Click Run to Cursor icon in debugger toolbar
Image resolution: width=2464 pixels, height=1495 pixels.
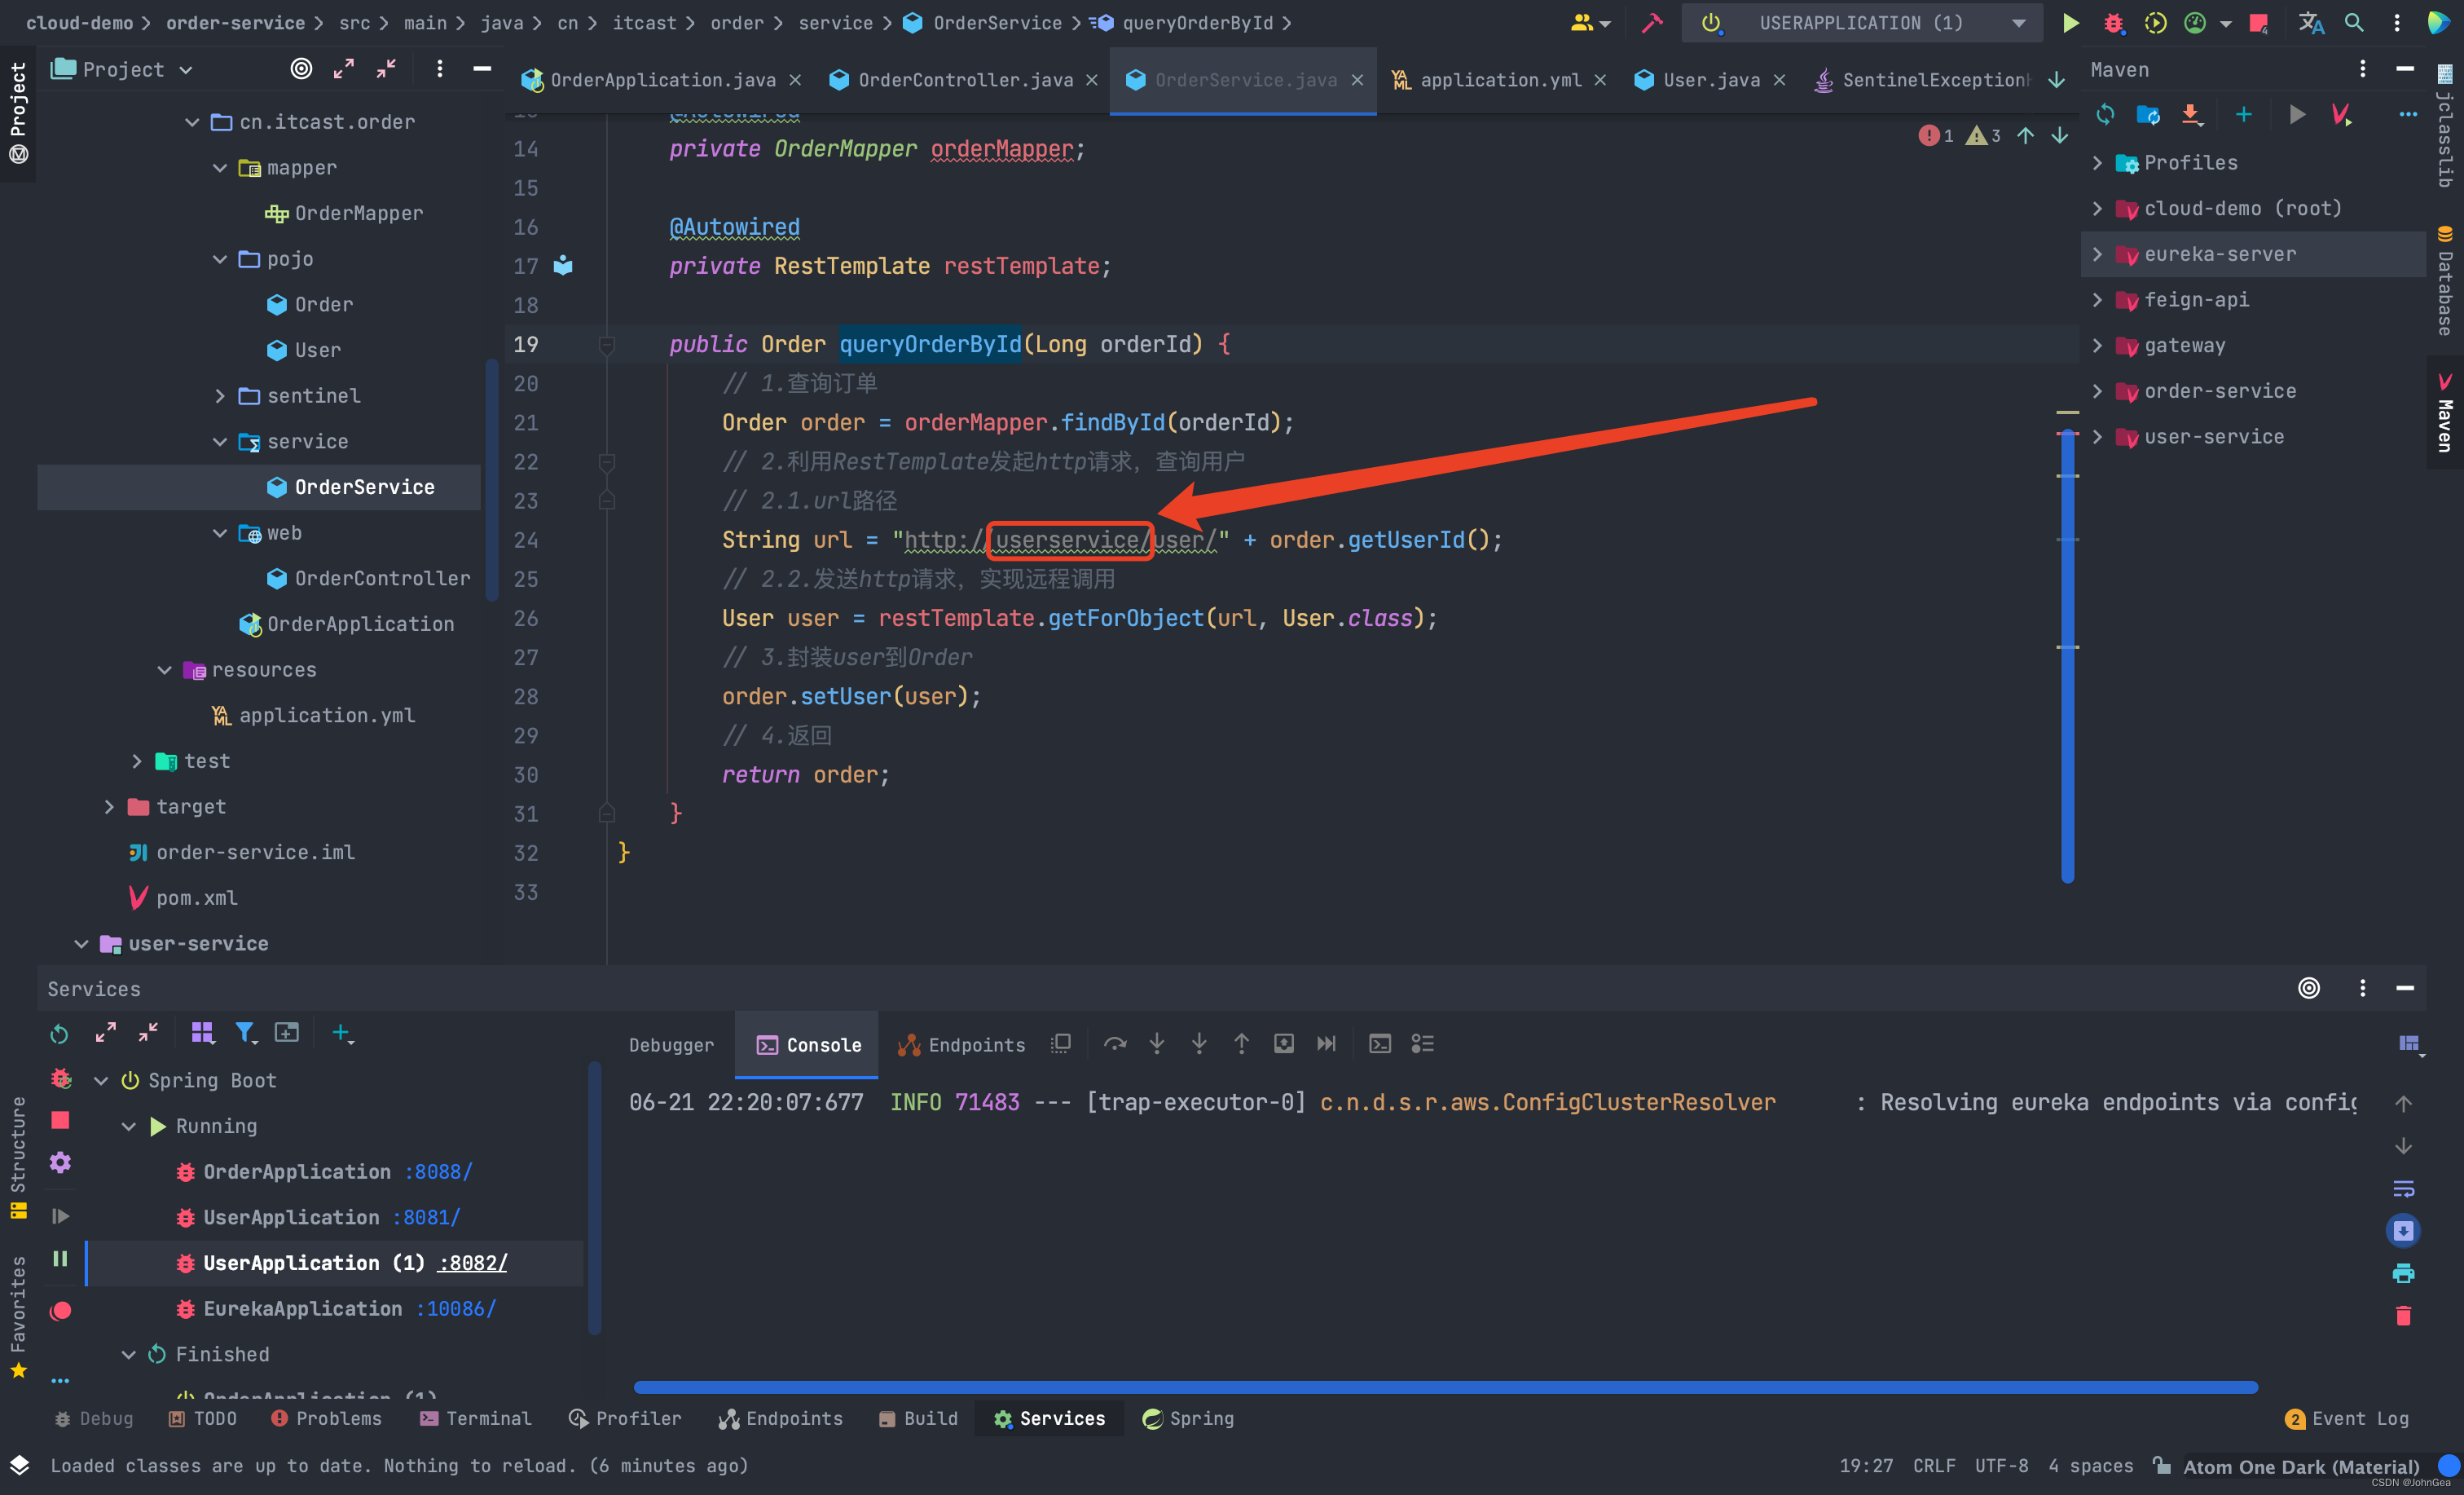click(1326, 1043)
